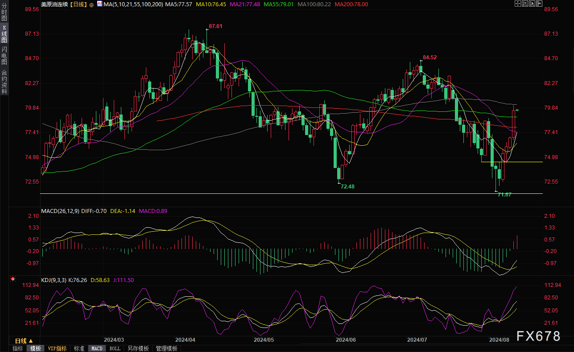574x352 pixels.
Task: Click the red marker icon beside KDJ
Action: [13, 280]
